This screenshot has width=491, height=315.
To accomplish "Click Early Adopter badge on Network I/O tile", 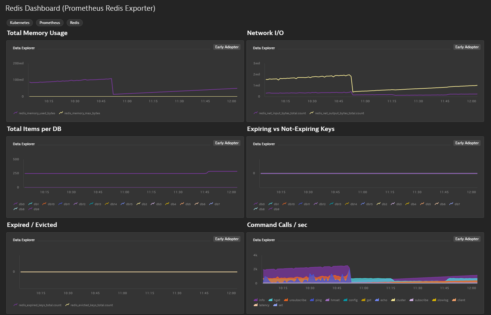I will pyautogui.click(x=467, y=47).
